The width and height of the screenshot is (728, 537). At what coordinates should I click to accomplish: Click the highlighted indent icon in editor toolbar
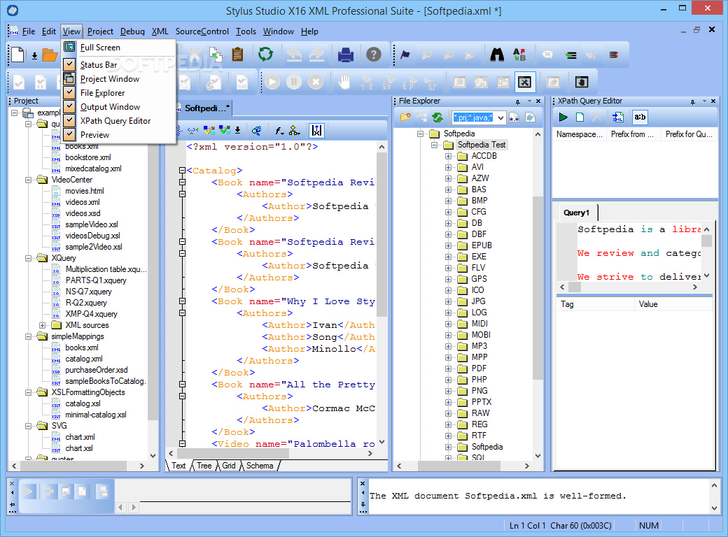316,131
